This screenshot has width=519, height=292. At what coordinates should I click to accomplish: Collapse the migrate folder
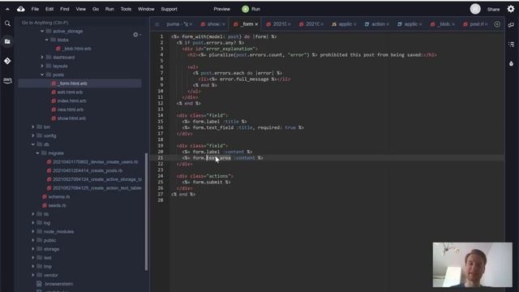click(37, 153)
